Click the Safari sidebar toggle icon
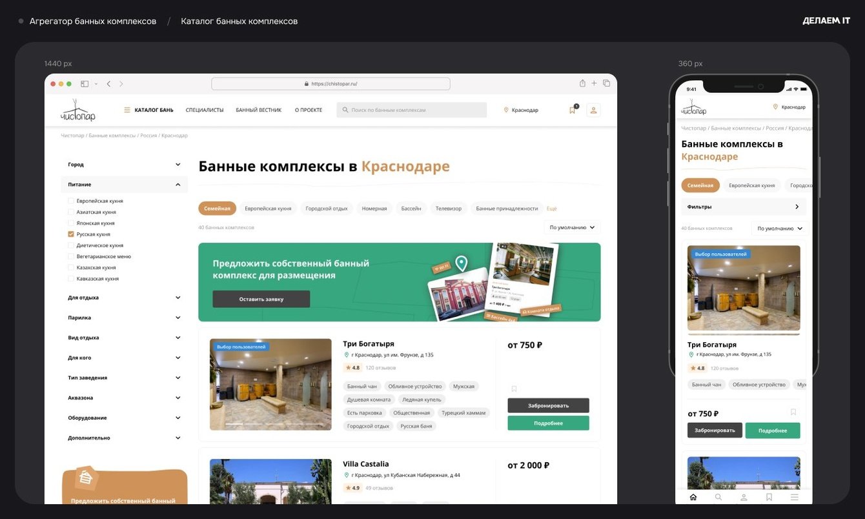865x519 pixels. tap(85, 84)
